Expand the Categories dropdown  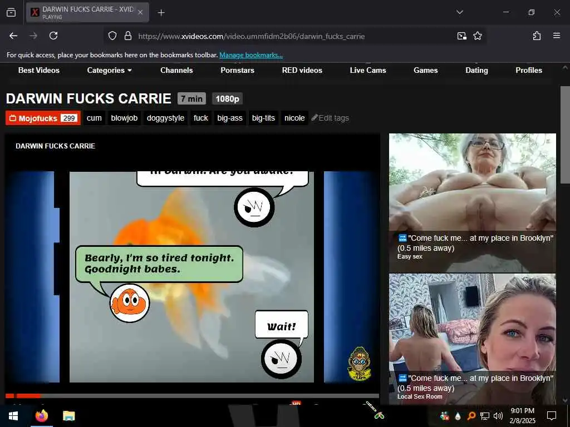(x=110, y=71)
